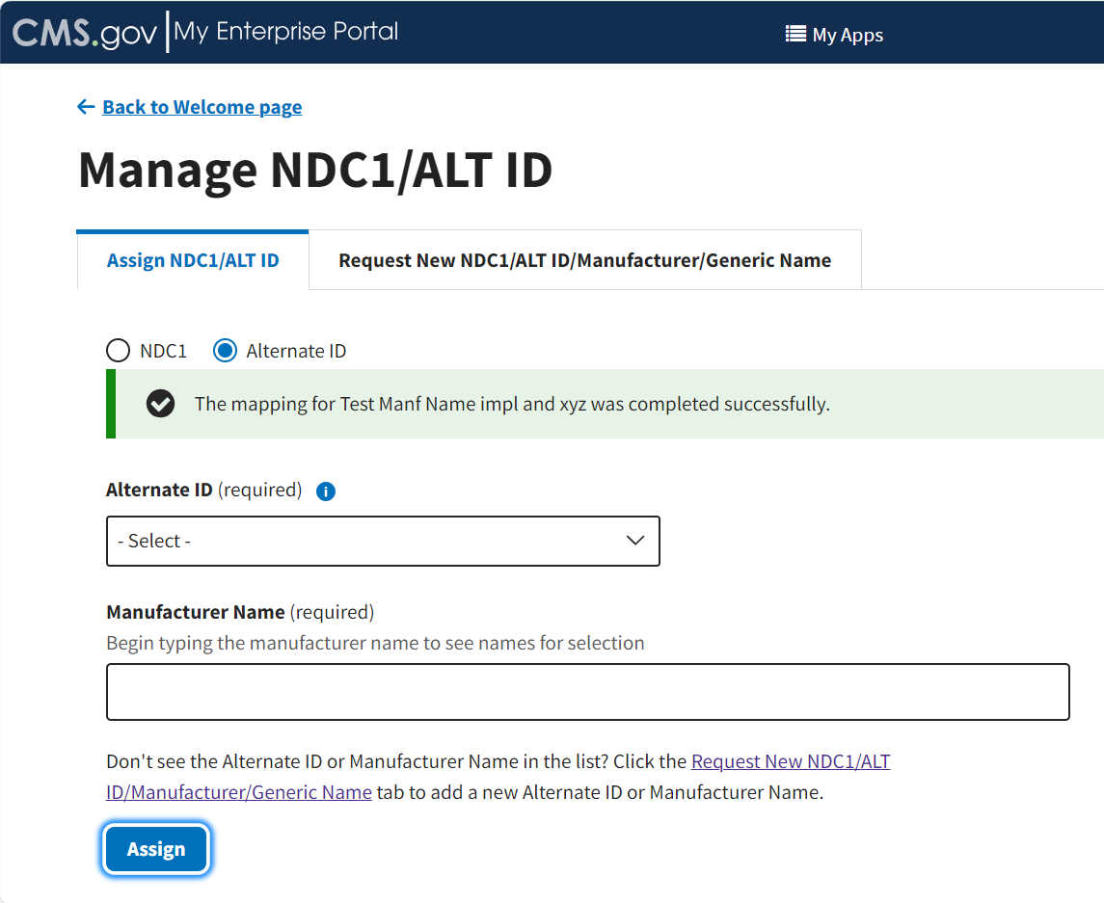Click the CMS.gov logo
The height and width of the screenshot is (903, 1104).
(85, 33)
